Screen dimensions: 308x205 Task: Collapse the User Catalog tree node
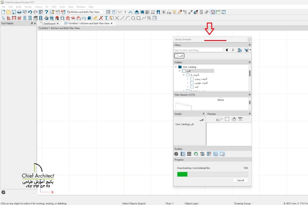coord(176,67)
